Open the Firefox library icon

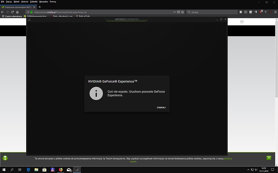tap(251, 12)
